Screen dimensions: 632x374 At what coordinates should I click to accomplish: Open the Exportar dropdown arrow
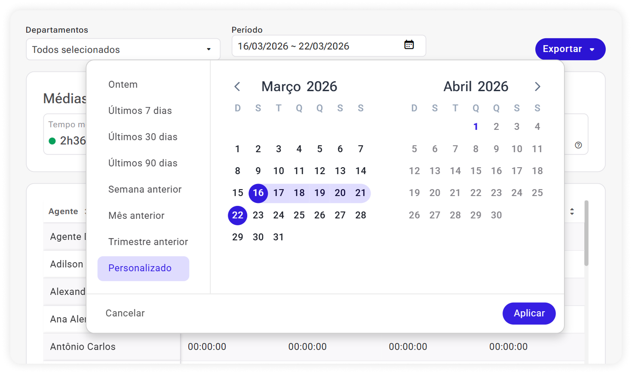(x=592, y=49)
